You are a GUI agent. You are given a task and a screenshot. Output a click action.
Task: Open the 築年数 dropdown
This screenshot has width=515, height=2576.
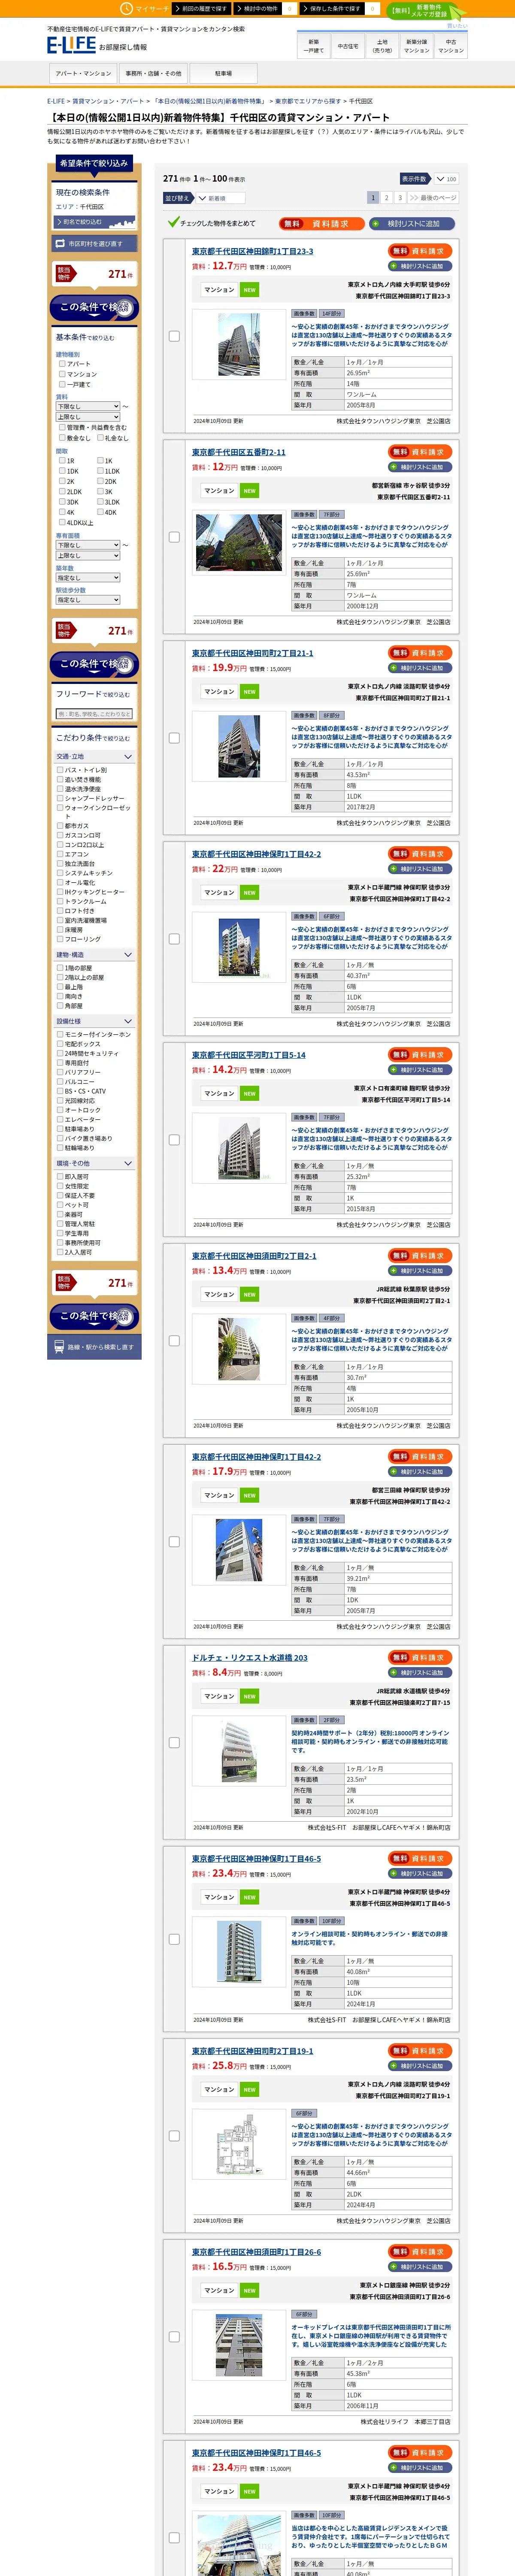[88, 578]
